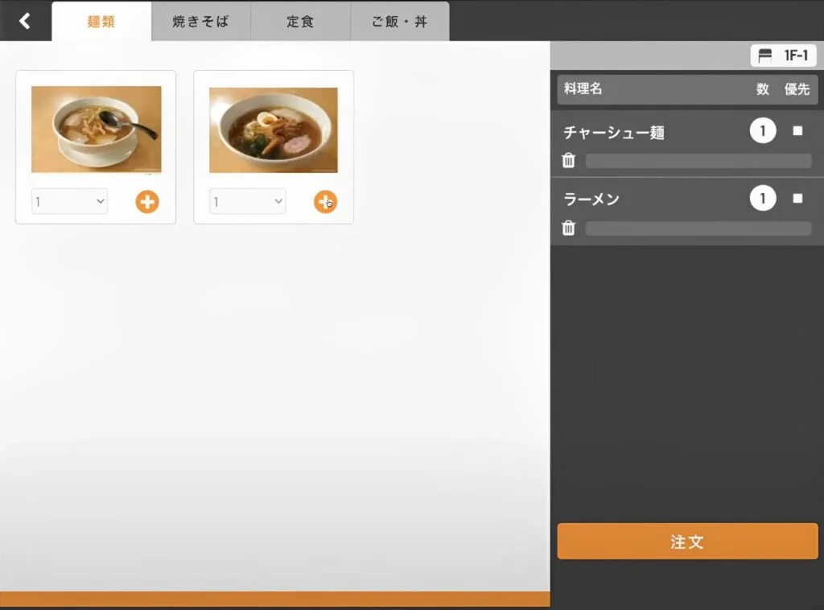The height and width of the screenshot is (610, 824).
Task: Enable priority checkbox for ラーメン
Action: (x=797, y=198)
